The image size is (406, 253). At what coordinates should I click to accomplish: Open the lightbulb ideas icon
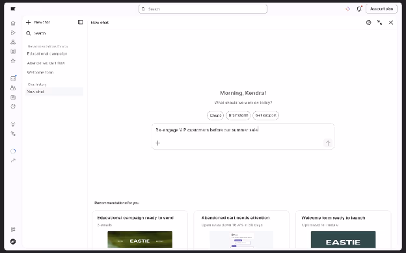point(13,124)
